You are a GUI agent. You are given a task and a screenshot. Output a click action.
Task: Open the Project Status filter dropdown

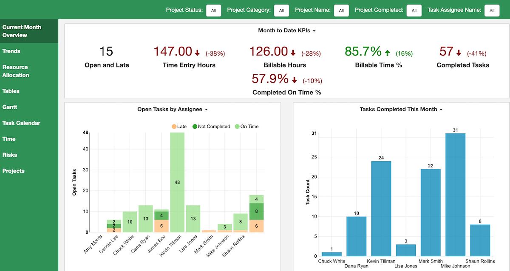[213, 10]
